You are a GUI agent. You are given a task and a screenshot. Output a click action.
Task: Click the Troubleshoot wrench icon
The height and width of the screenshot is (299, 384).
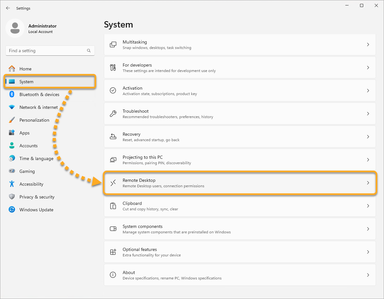point(113,114)
